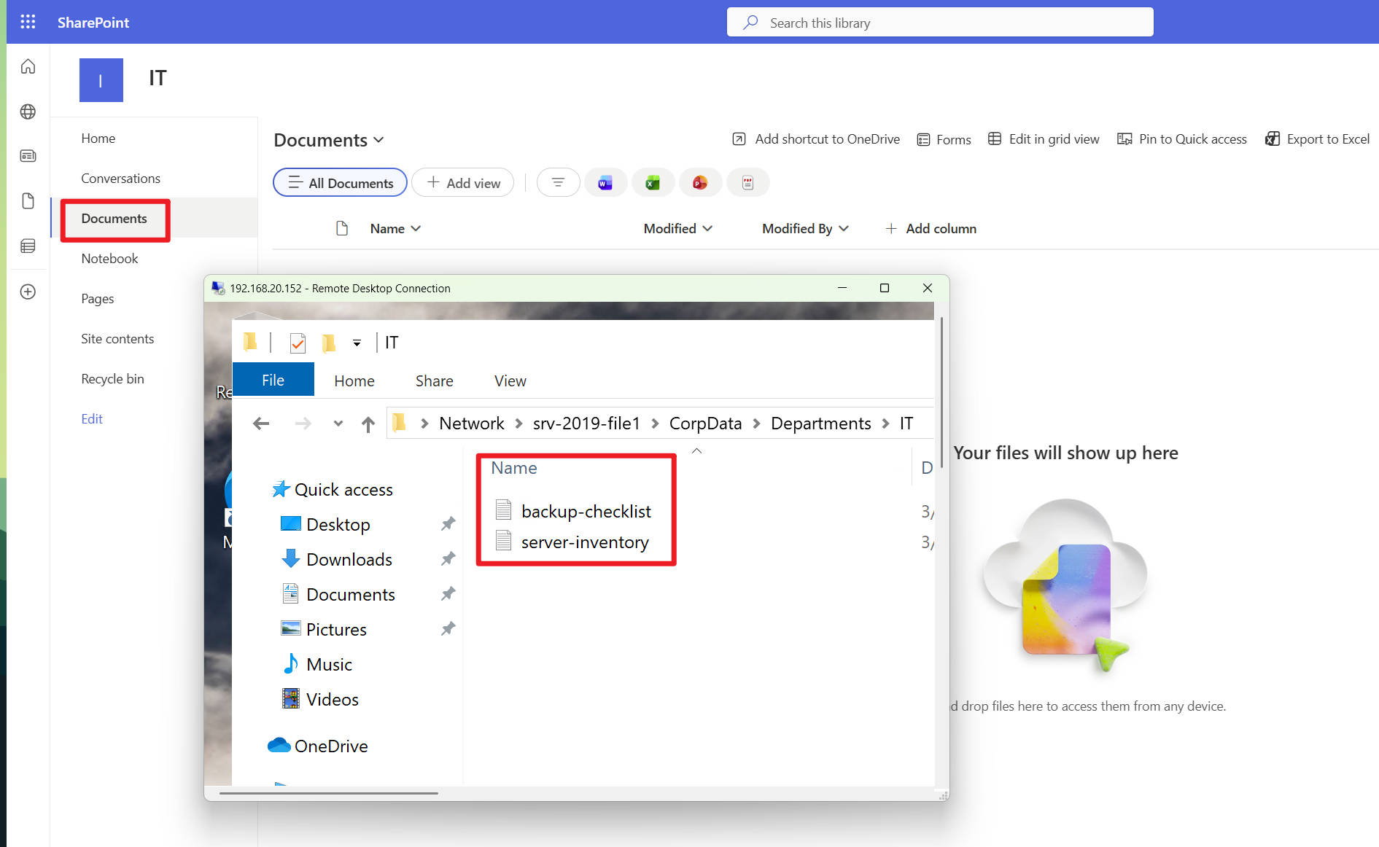Go up one folder in File Explorer
Image resolution: width=1379 pixels, height=847 pixels.
click(368, 423)
